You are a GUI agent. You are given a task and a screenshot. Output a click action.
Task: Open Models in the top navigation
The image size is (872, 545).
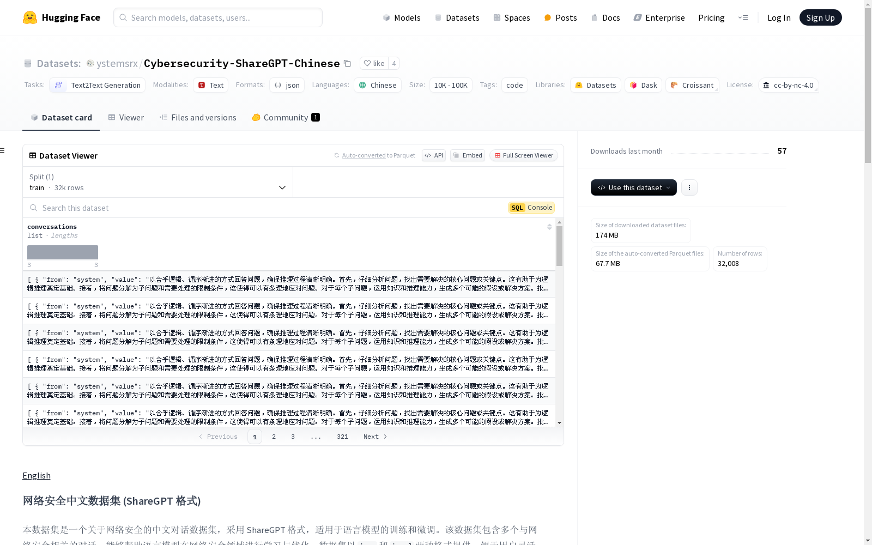click(402, 17)
